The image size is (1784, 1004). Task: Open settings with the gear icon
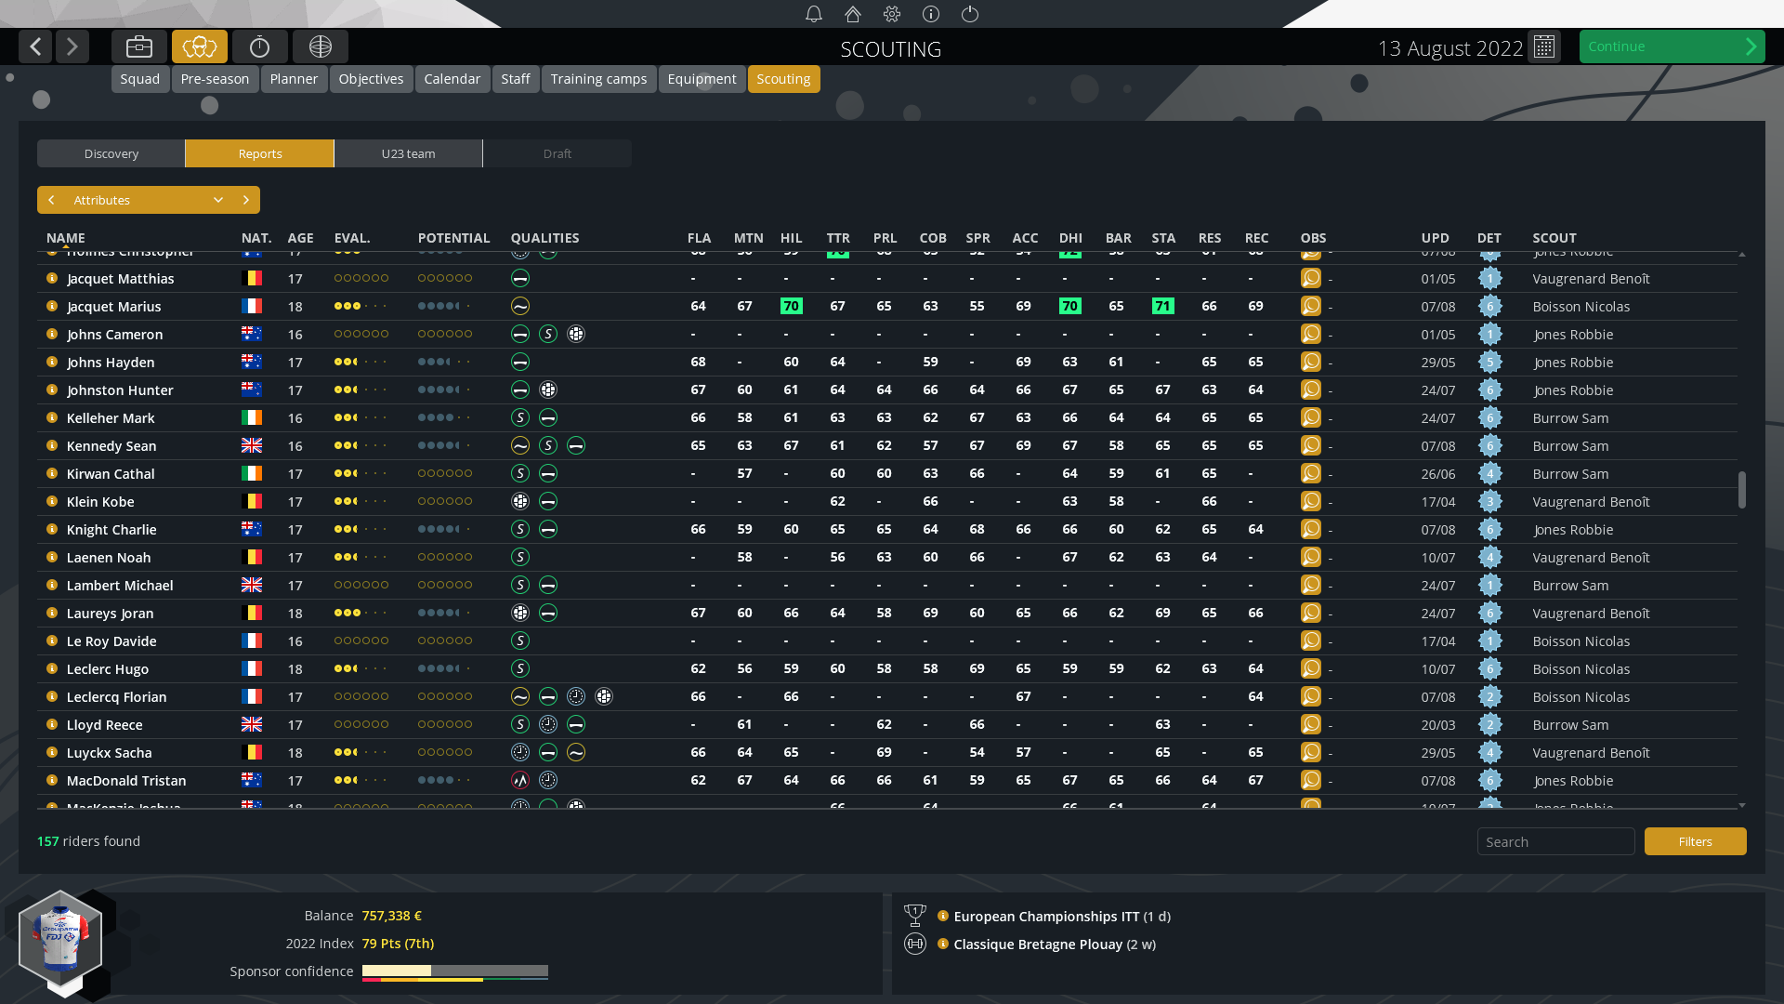tap(892, 14)
